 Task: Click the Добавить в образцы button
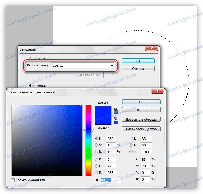pos(141,119)
